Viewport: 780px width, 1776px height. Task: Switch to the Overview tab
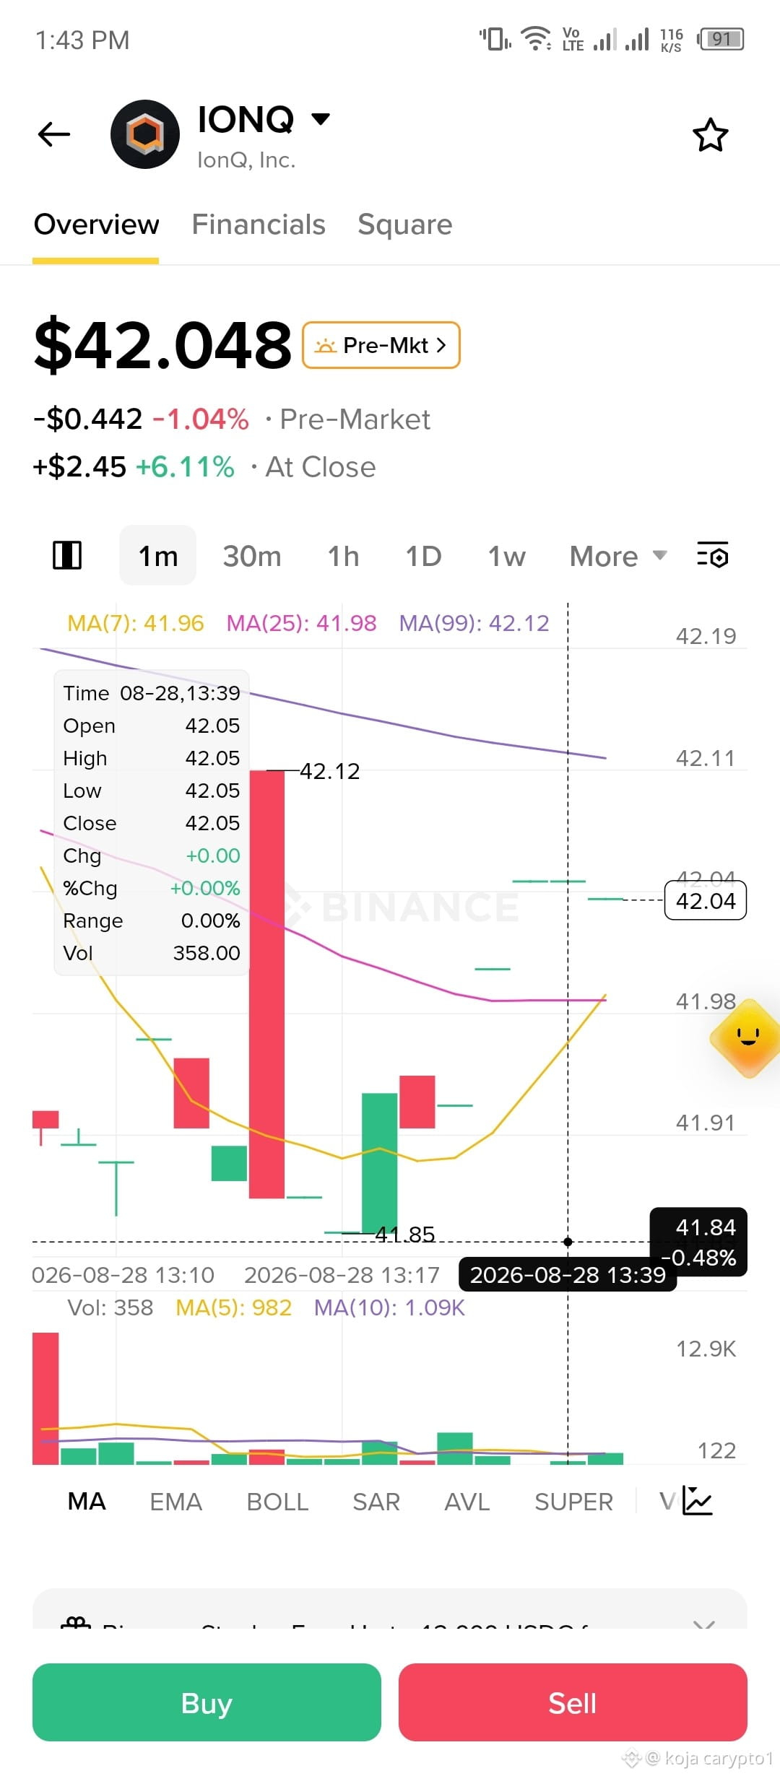pos(96,225)
